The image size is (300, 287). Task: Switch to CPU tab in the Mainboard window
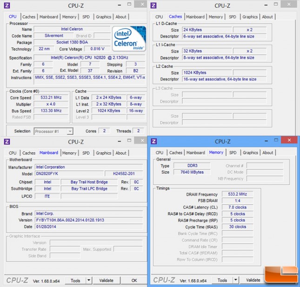point(13,153)
